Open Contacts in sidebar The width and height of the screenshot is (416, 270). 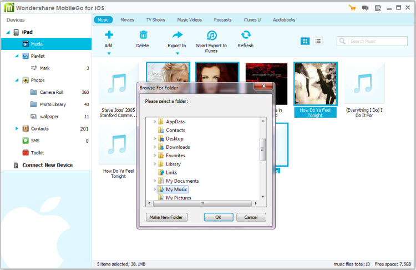click(39, 129)
